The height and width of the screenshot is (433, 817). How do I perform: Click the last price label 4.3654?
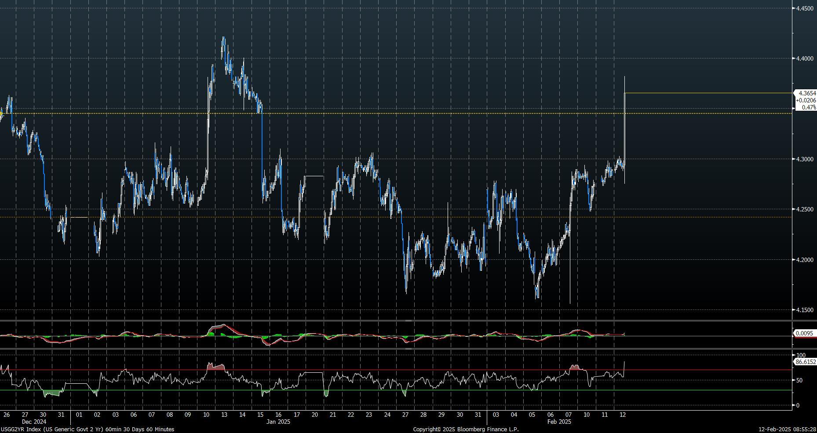tap(807, 93)
